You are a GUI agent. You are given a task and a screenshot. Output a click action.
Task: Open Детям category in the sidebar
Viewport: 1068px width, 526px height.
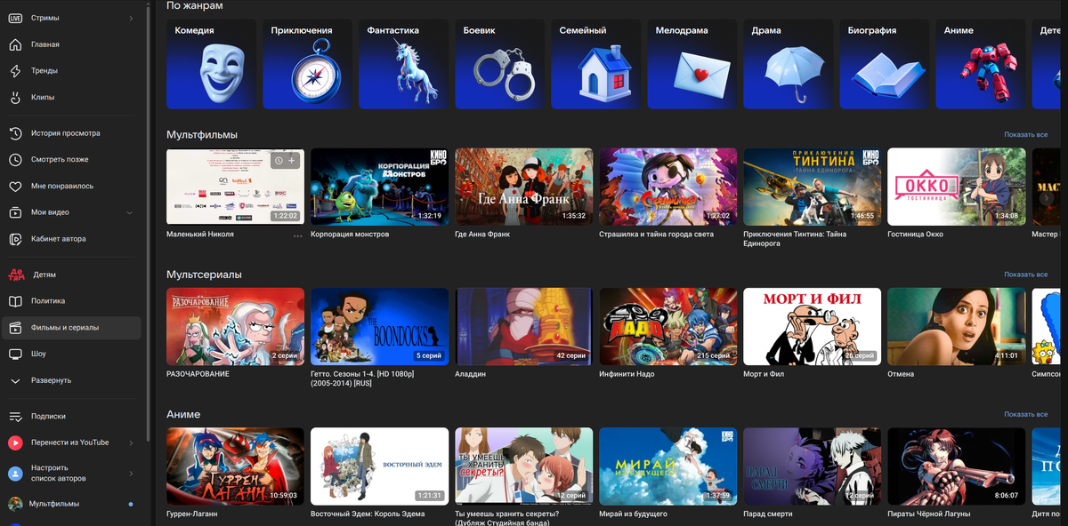click(71, 275)
